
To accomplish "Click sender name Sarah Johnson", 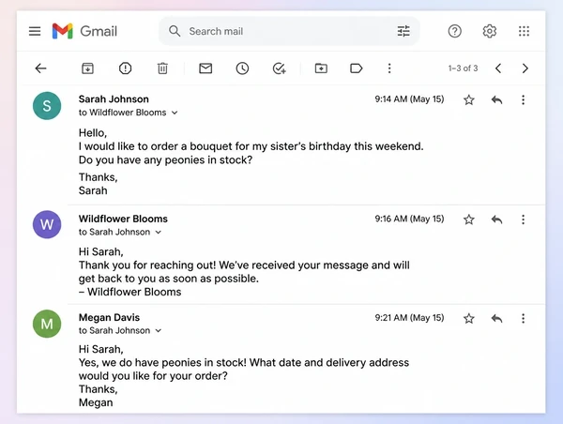I will click(x=114, y=99).
